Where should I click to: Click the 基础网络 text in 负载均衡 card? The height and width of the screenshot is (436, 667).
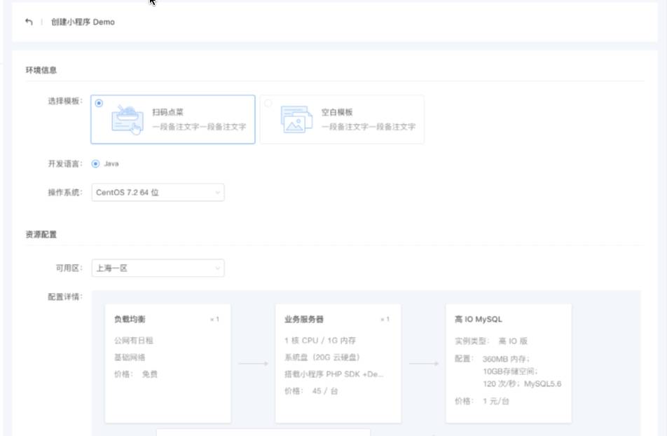tap(130, 357)
